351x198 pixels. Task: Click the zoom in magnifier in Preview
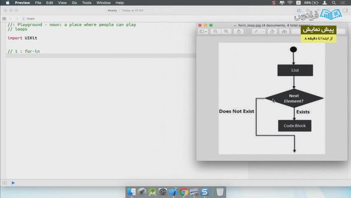point(226,32)
